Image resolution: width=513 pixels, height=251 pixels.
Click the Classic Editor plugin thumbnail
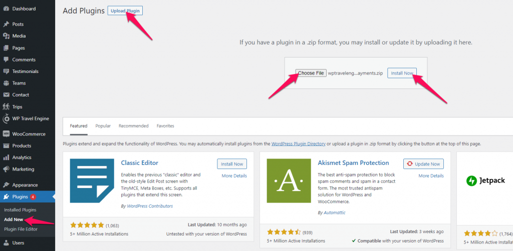click(92, 181)
